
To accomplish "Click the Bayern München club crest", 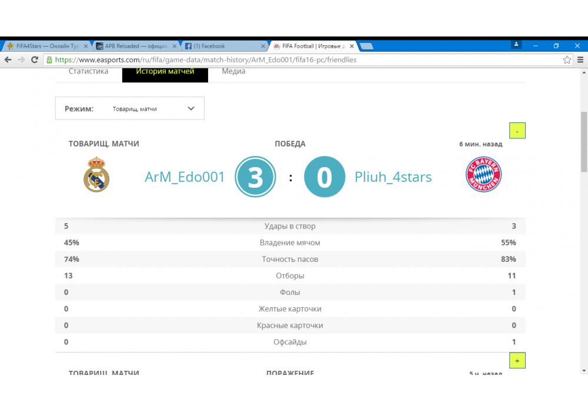I will point(483,175).
